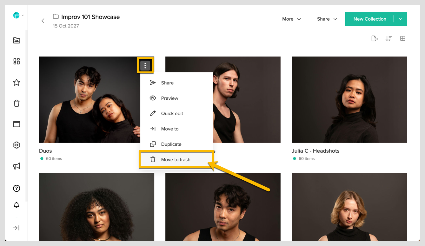The width and height of the screenshot is (425, 246).
Task: Click 60 items under Julia C - Headshots
Action: [x=307, y=159]
